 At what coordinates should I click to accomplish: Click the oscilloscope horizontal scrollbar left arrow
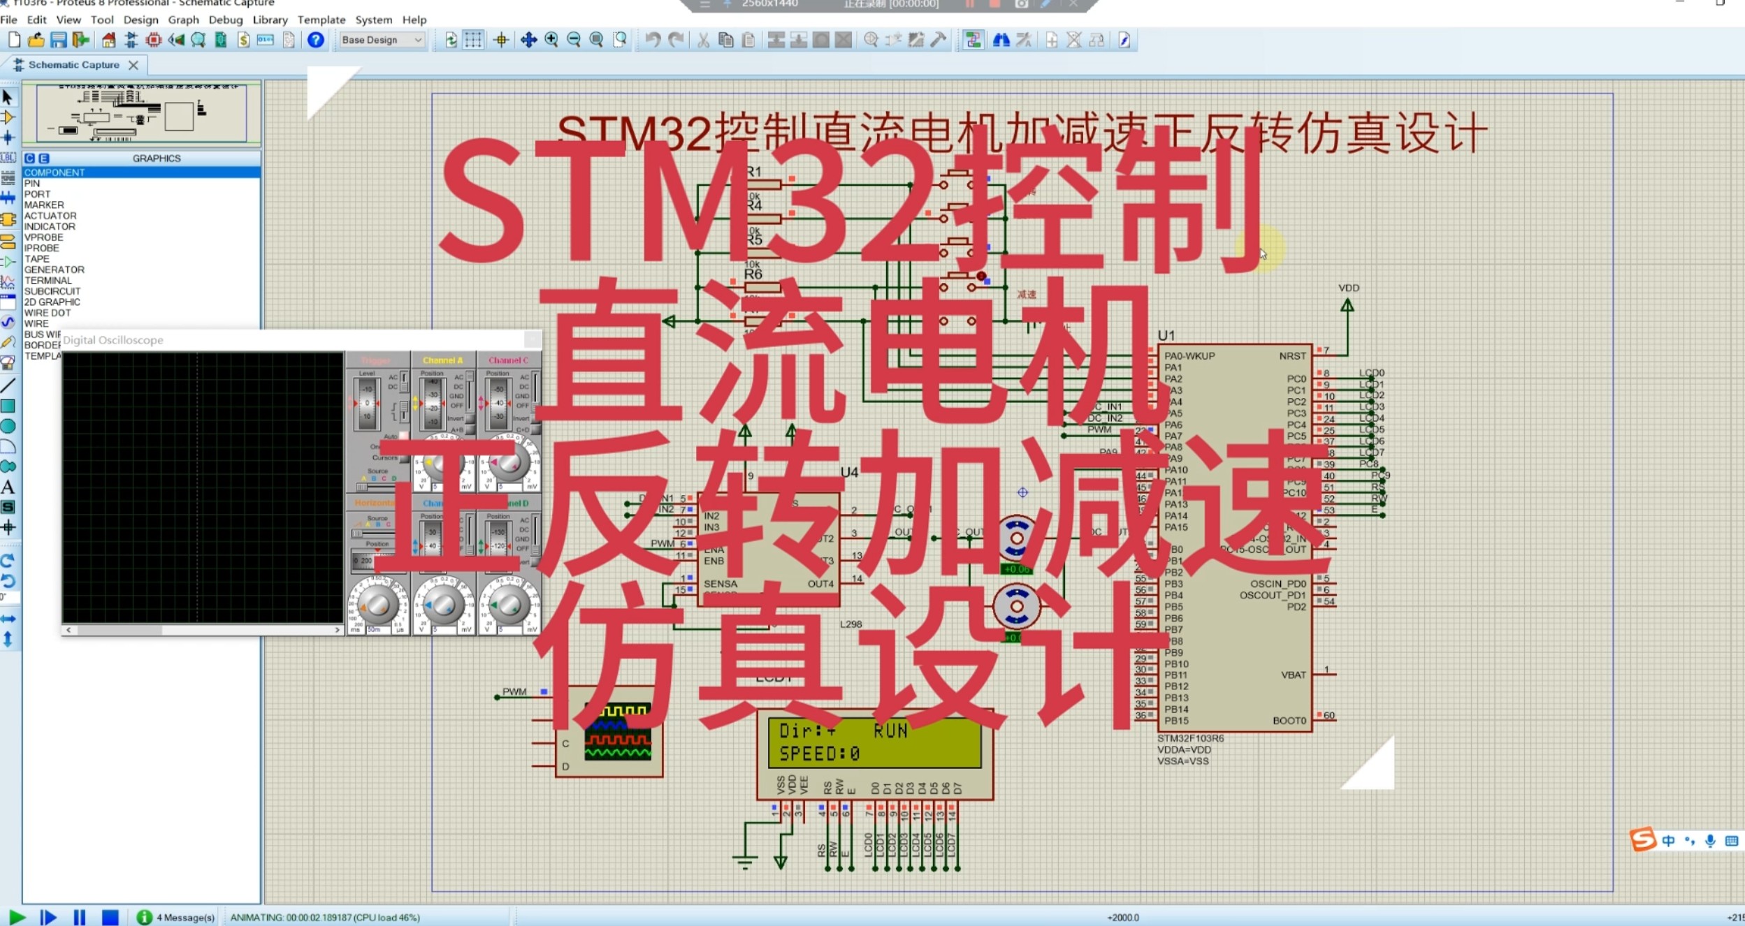point(68,630)
